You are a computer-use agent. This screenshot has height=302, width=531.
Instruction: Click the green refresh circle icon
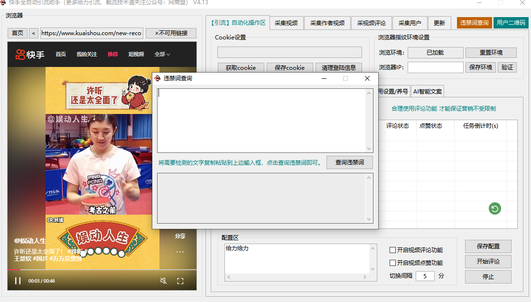tap(495, 208)
